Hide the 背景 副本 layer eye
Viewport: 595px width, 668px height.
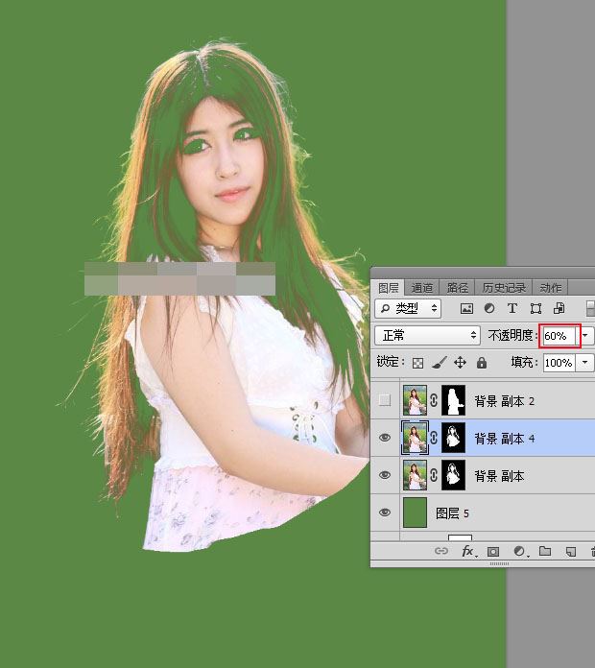tap(385, 474)
